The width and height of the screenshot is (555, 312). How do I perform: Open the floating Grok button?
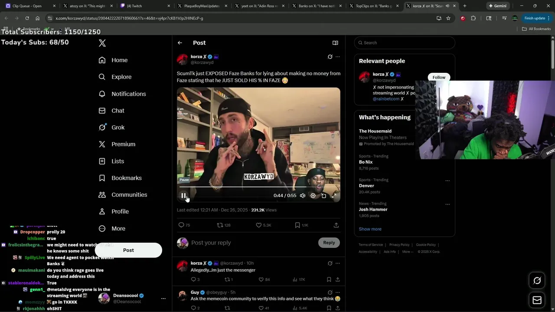[x=537, y=281]
